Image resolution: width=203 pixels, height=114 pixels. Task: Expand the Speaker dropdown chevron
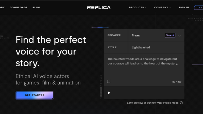pos(179,35)
